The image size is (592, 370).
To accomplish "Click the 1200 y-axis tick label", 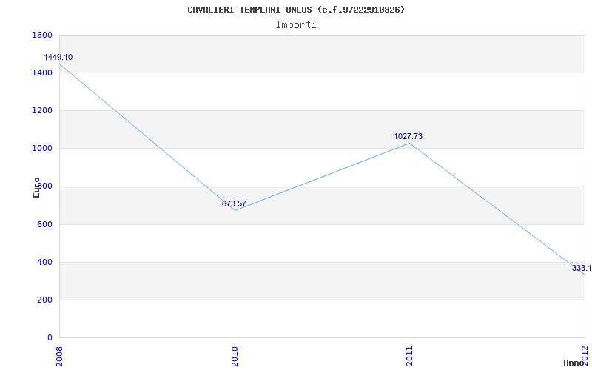I will click(42, 110).
